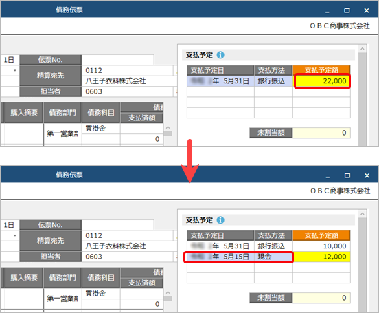Click the 現金 payment method cell
379x313 pixels.
click(x=273, y=257)
